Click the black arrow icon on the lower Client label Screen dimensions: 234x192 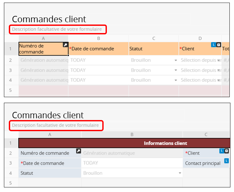(227, 151)
